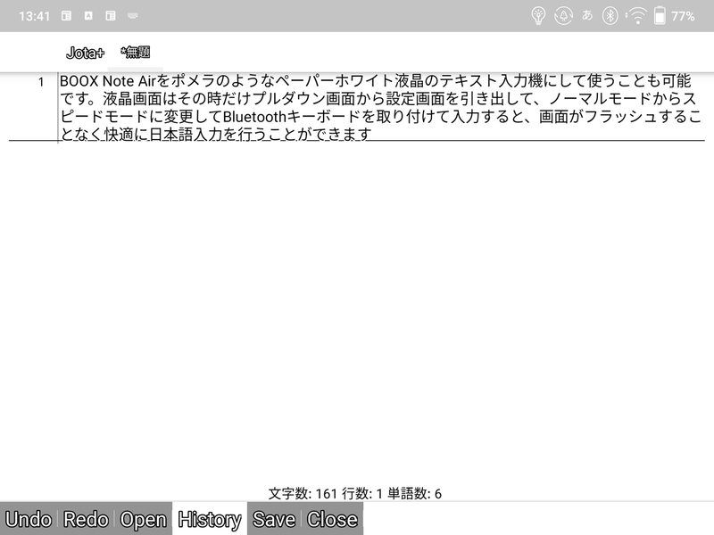
Task: Tap the Wi-Fi status icon
Action: [636, 16]
